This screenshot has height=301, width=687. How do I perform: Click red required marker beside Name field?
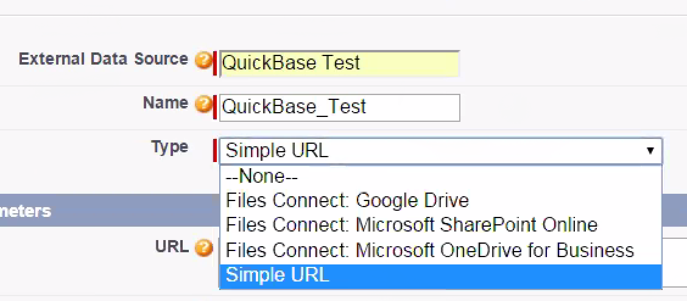pyautogui.click(x=214, y=107)
